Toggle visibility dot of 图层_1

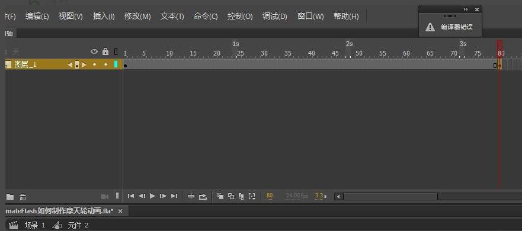(x=95, y=65)
